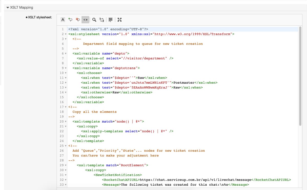
Task: Click the fold arrow at line 13
Action: point(65,88)
